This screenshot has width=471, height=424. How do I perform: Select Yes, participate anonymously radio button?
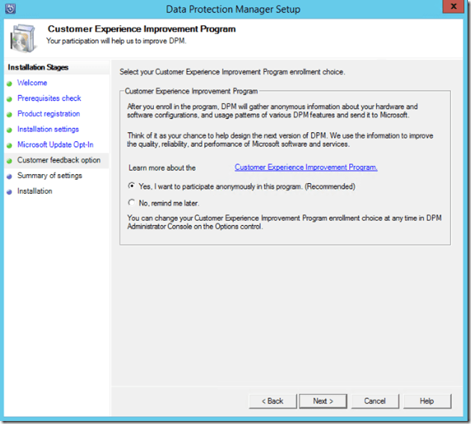click(132, 186)
